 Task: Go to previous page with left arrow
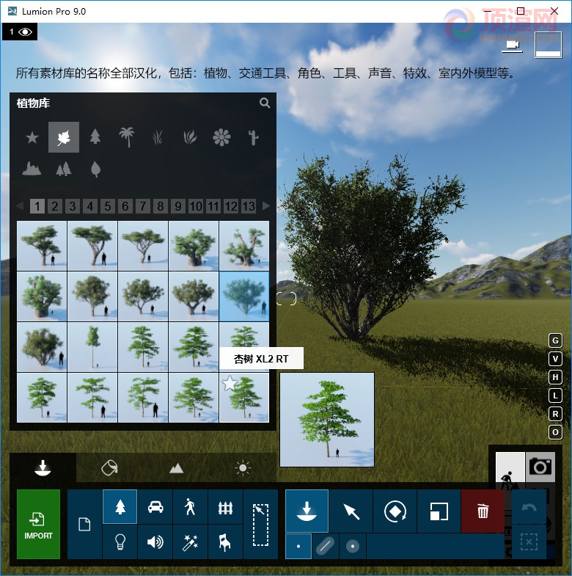(21, 205)
